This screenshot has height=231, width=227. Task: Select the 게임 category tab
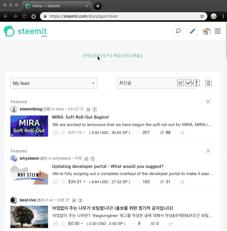[116, 56]
